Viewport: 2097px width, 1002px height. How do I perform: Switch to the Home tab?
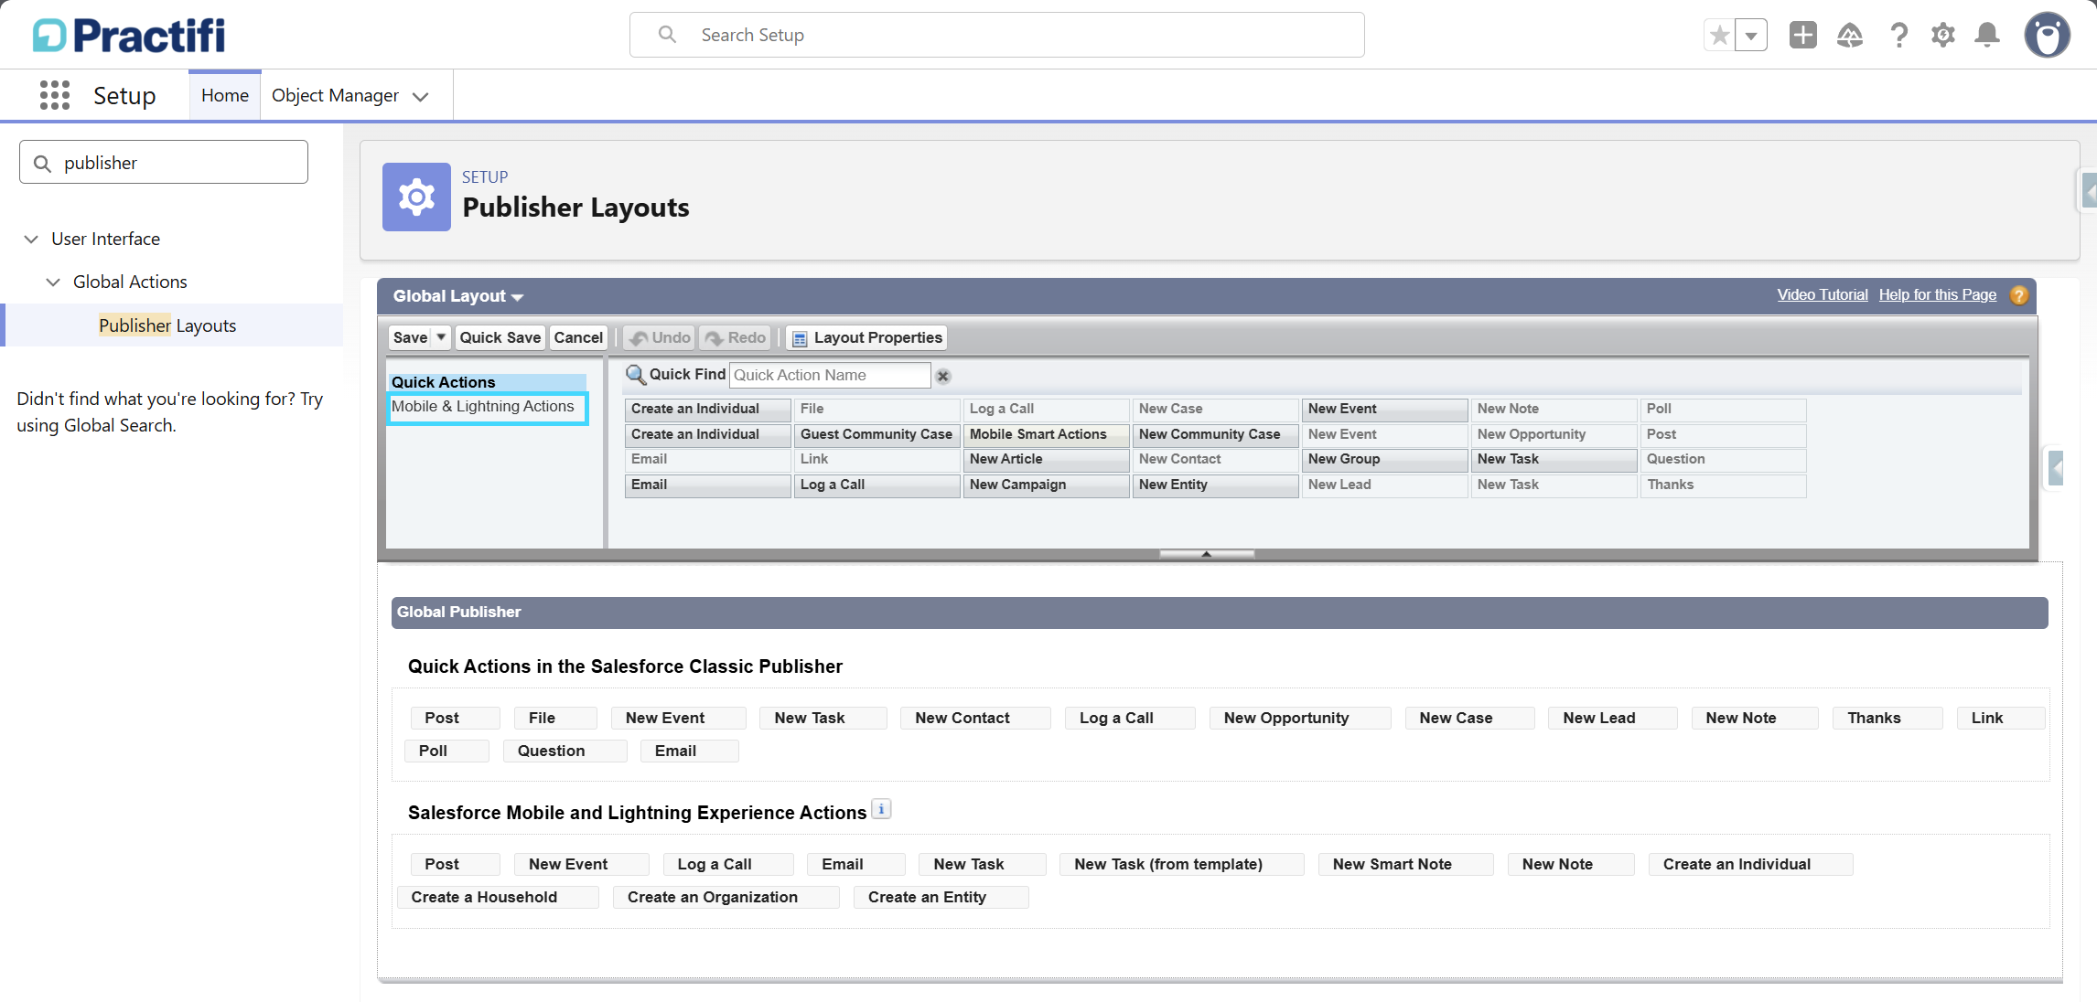tap(225, 95)
